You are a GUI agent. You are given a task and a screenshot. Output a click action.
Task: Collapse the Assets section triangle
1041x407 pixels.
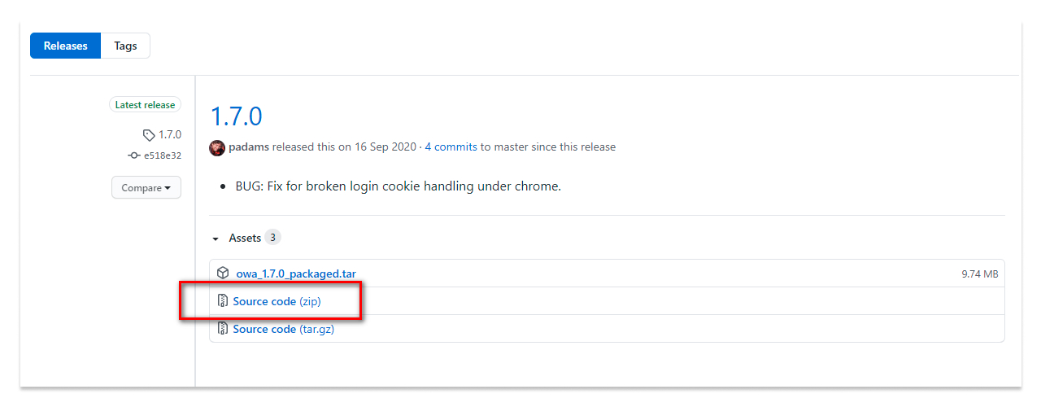216,239
